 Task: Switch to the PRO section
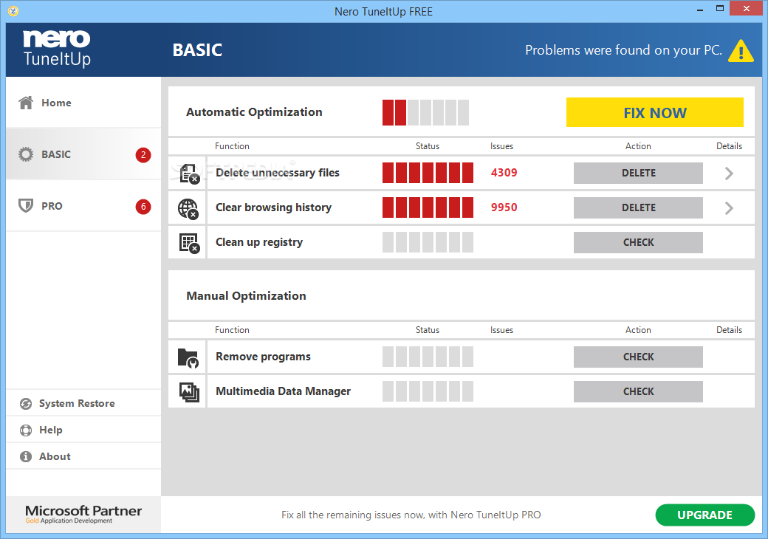[83, 205]
